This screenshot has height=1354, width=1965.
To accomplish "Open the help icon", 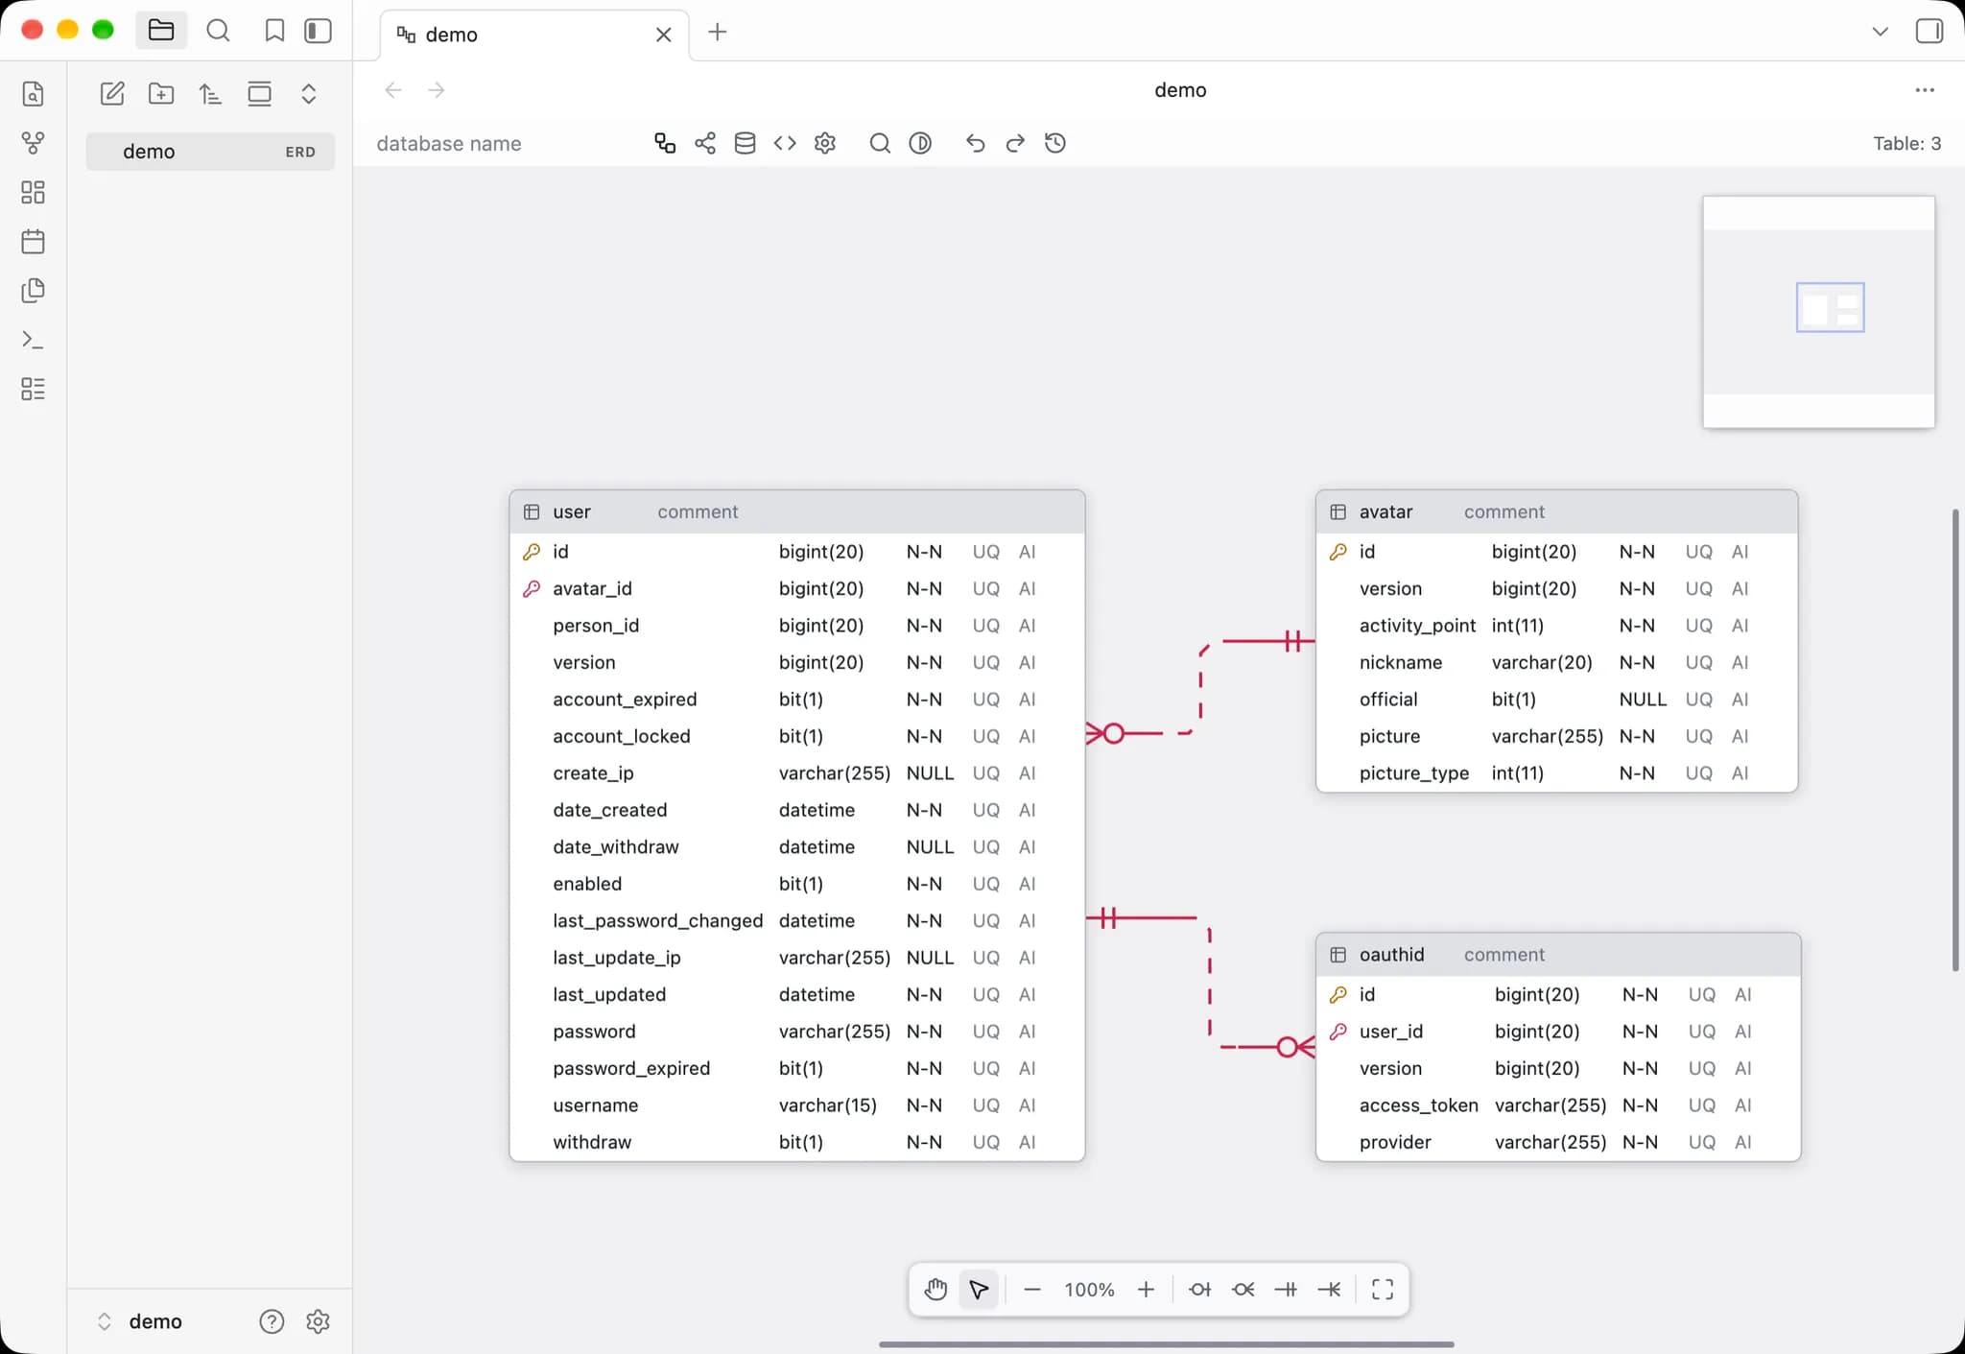I will pos(272,1321).
